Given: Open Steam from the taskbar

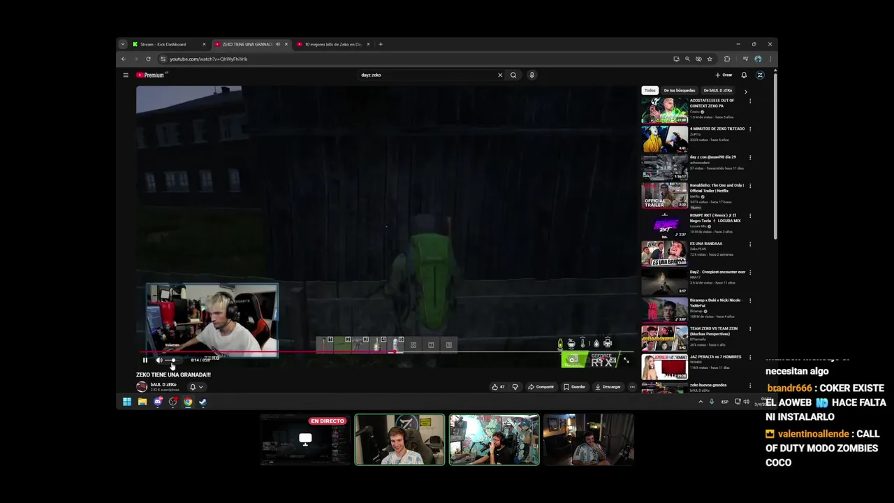Looking at the screenshot, I should click(x=203, y=402).
